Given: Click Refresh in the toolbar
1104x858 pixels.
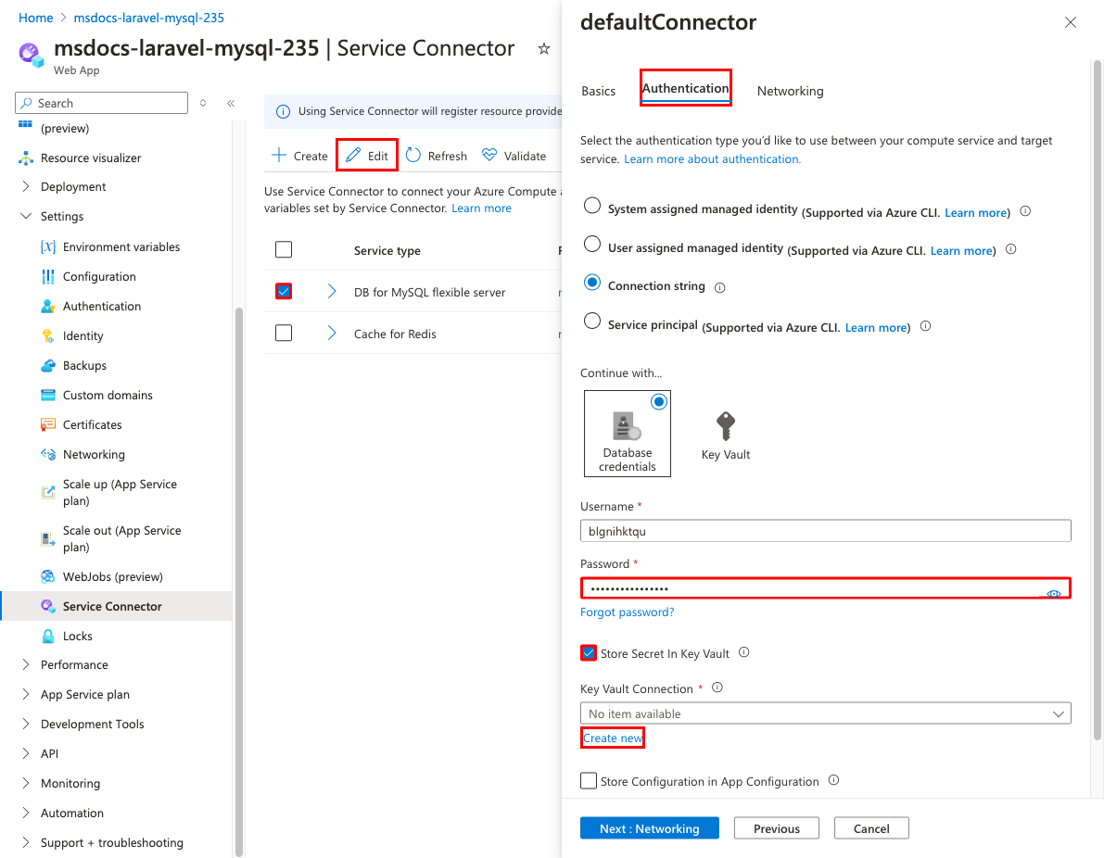Looking at the screenshot, I should pos(437,156).
